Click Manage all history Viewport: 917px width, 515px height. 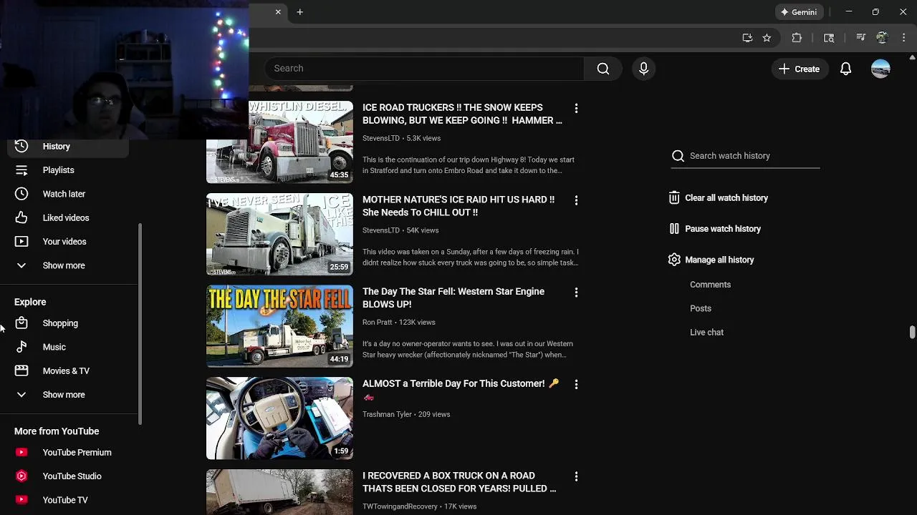coord(719,260)
